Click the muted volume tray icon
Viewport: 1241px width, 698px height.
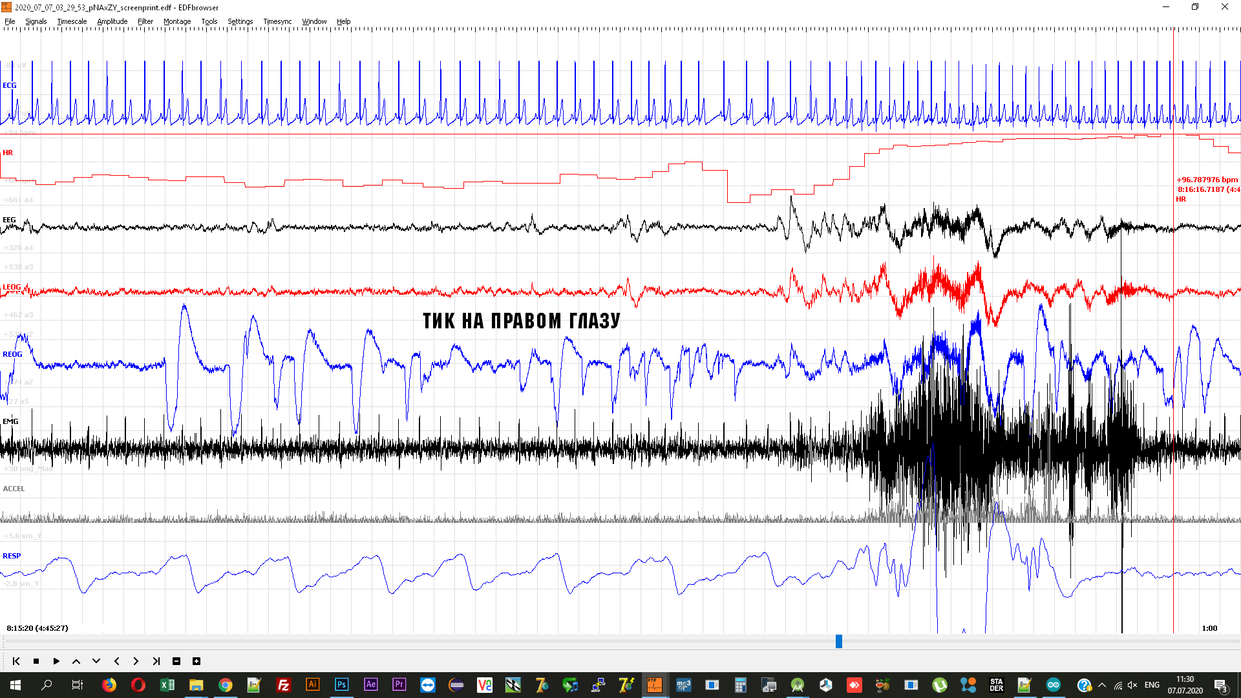(1132, 685)
